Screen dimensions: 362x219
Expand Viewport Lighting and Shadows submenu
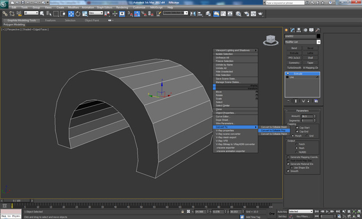tap(235, 50)
